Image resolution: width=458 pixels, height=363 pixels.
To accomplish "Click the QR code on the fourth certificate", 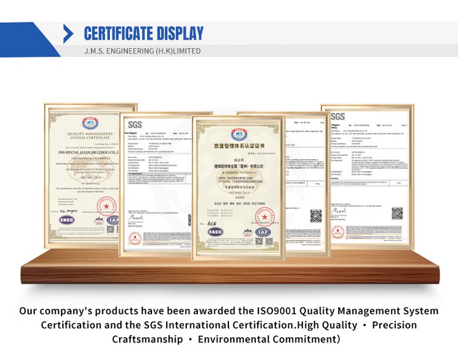I will 316,216.
